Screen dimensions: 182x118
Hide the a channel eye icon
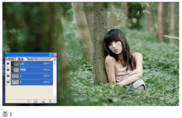pos(8,76)
